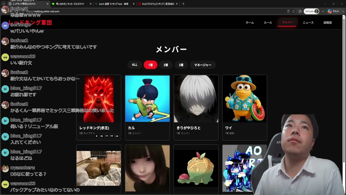Filter members by マネージャー
This screenshot has height=195, width=346.
pyautogui.click(x=203, y=65)
